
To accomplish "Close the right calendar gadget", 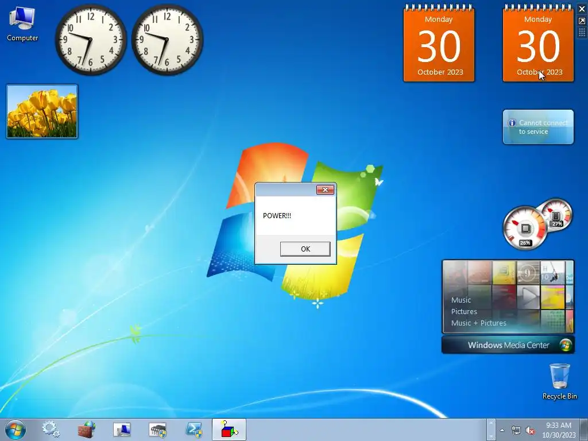I will (582, 9).
